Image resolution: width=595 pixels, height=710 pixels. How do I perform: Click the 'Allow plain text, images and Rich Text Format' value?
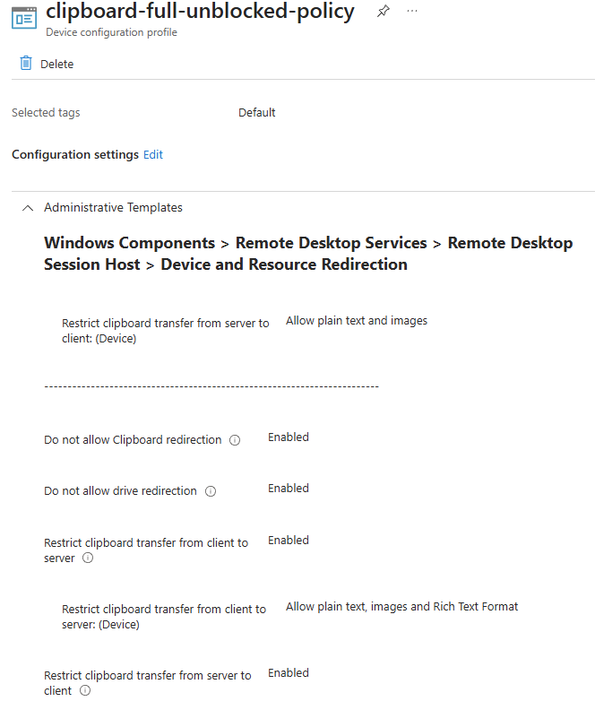(x=401, y=606)
